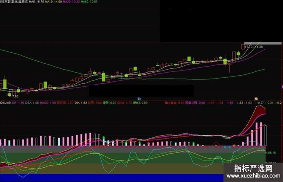Click the stock name title at top left
This screenshot has height=182, width=283.
pos(14,1)
